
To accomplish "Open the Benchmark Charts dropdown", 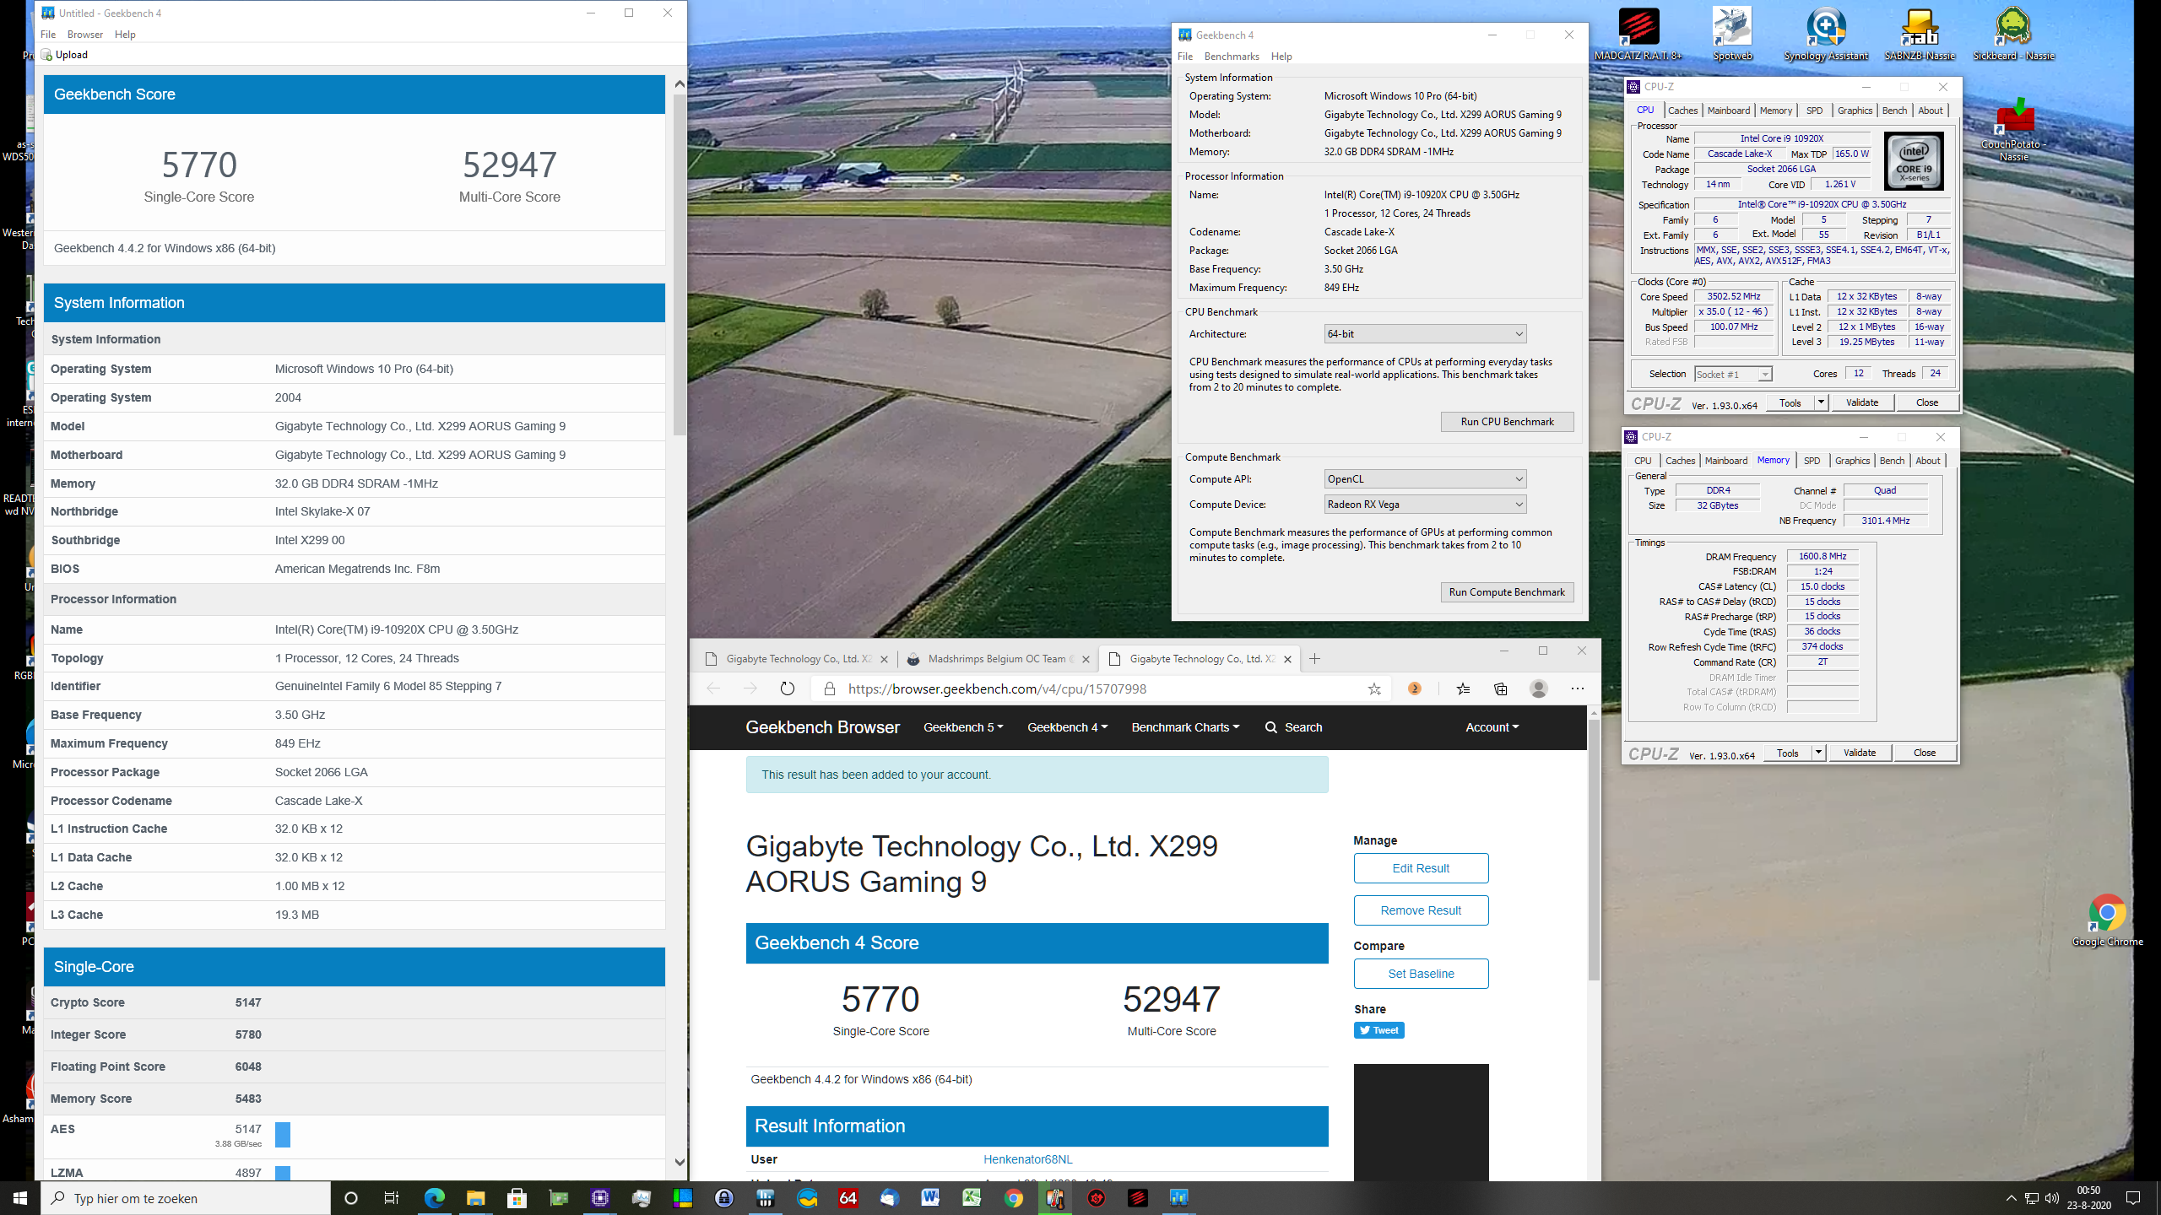I will click(1185, 727).
